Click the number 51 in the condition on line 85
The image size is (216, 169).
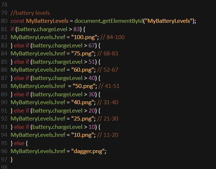coord(92,62)
